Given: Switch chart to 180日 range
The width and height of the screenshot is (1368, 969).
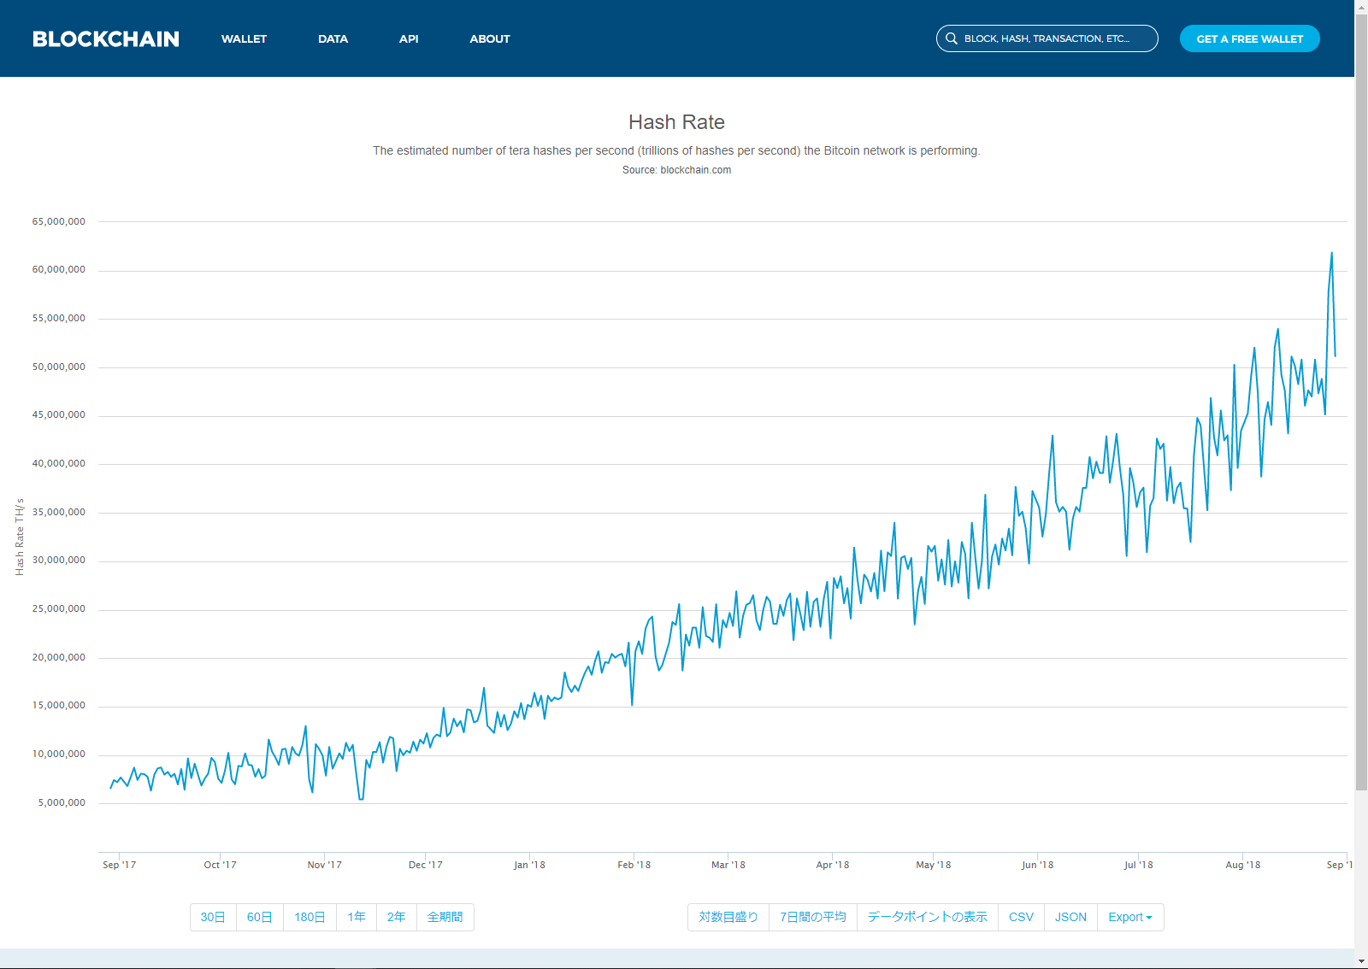Looking at the screenshot, I should [310, 917].
